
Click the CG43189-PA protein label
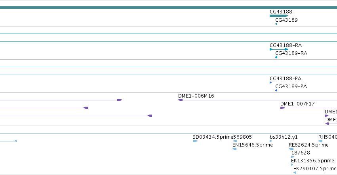pos(291,87)
